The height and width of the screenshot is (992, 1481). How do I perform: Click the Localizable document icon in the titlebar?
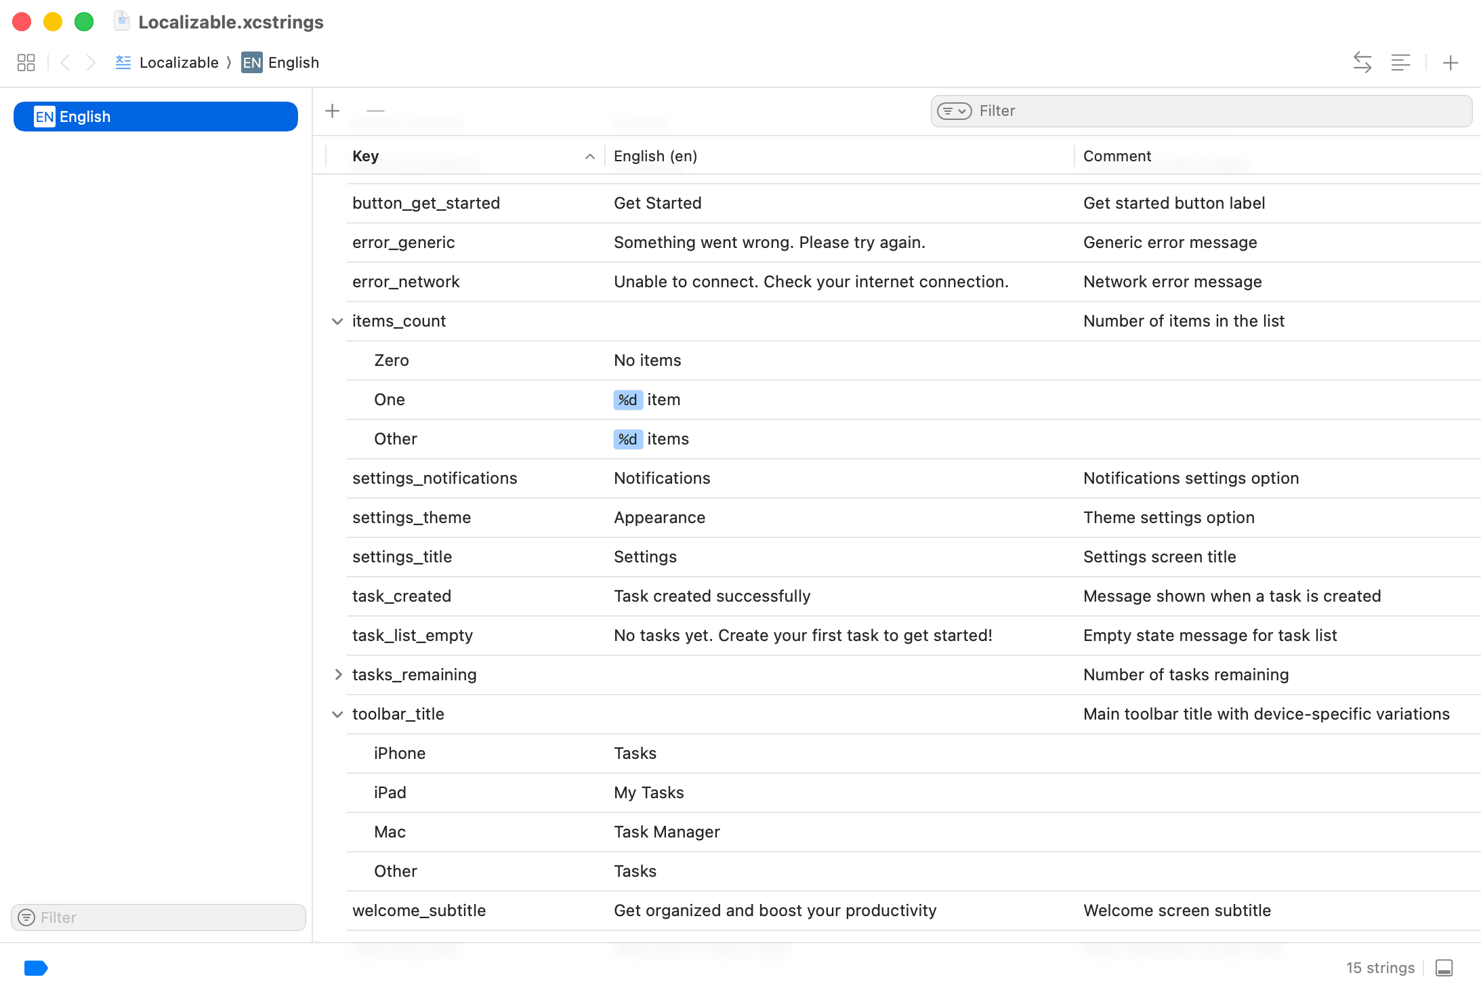[122, 21]
